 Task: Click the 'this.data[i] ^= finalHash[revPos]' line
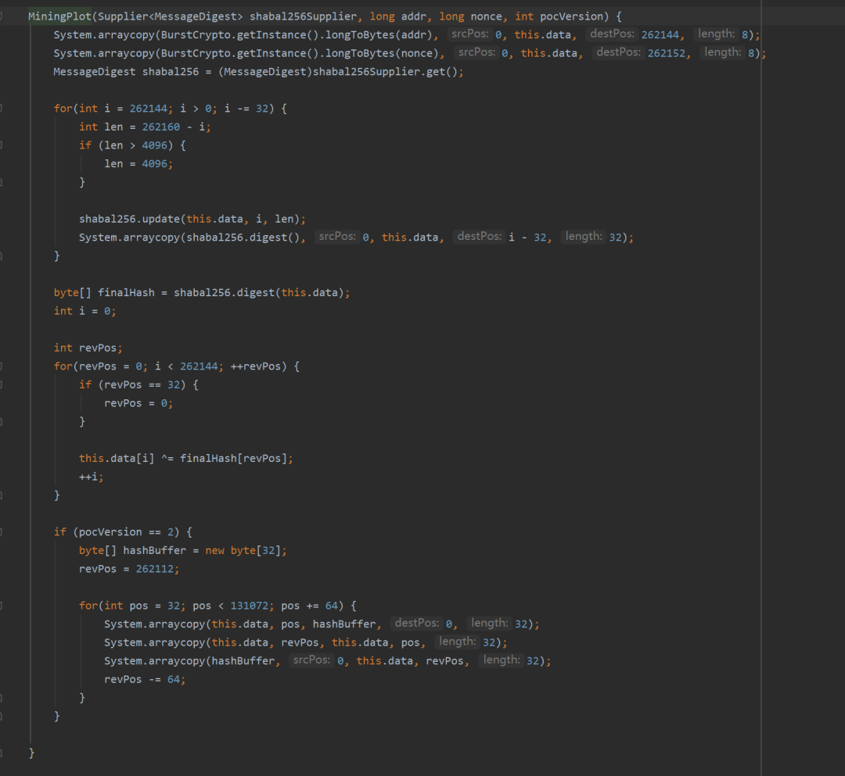pos(185,458)
